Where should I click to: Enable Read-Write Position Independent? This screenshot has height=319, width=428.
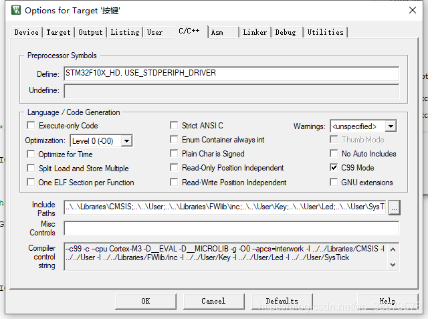click(174, 182)
